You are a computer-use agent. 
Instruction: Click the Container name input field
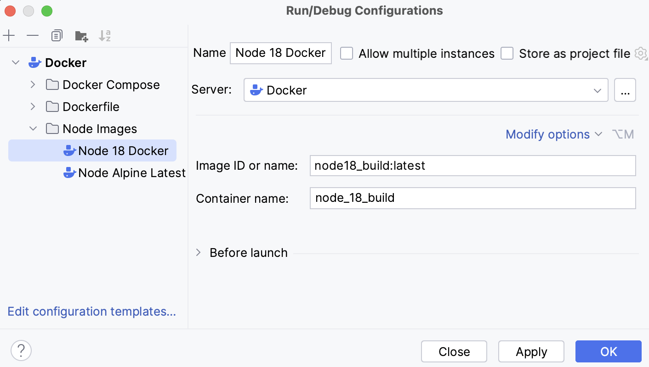473,198
